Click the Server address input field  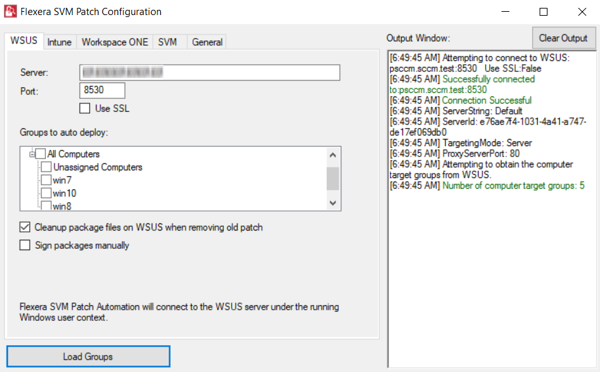pyautogui.click(x=209, y=72)
